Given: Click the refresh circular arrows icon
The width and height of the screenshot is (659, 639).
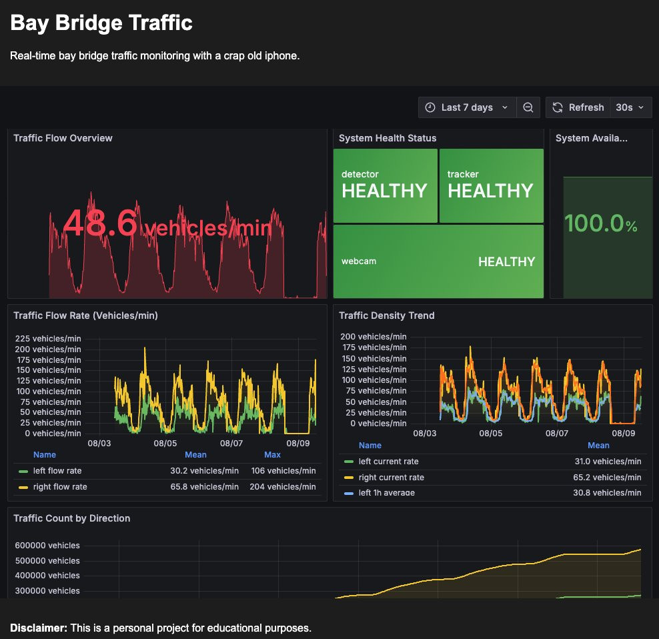Looking at the screenshot, I should (x=558, y=107).
